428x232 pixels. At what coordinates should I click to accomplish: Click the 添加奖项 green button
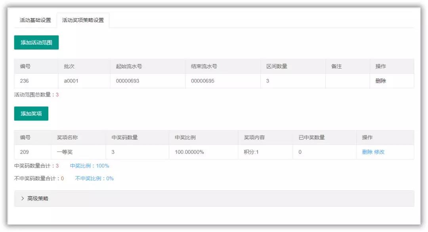click(31, 113)
